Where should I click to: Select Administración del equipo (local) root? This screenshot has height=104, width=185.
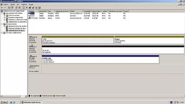coord(14,11)
